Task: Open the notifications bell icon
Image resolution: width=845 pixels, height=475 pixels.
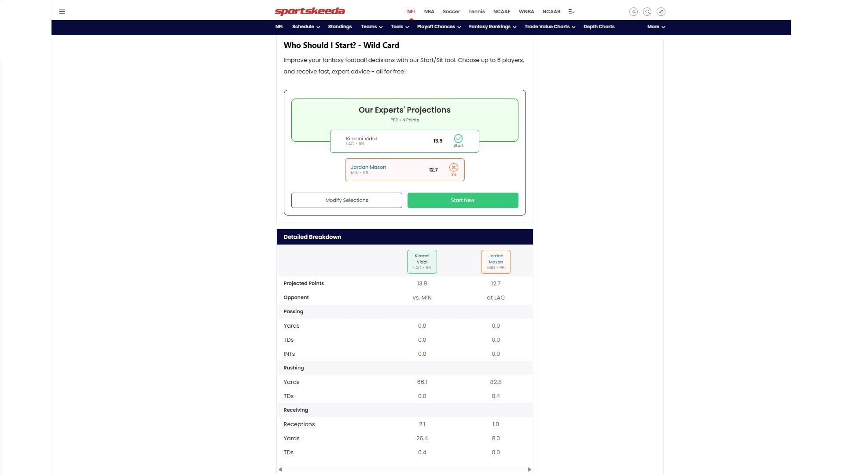Action: [x=633, y=12]
